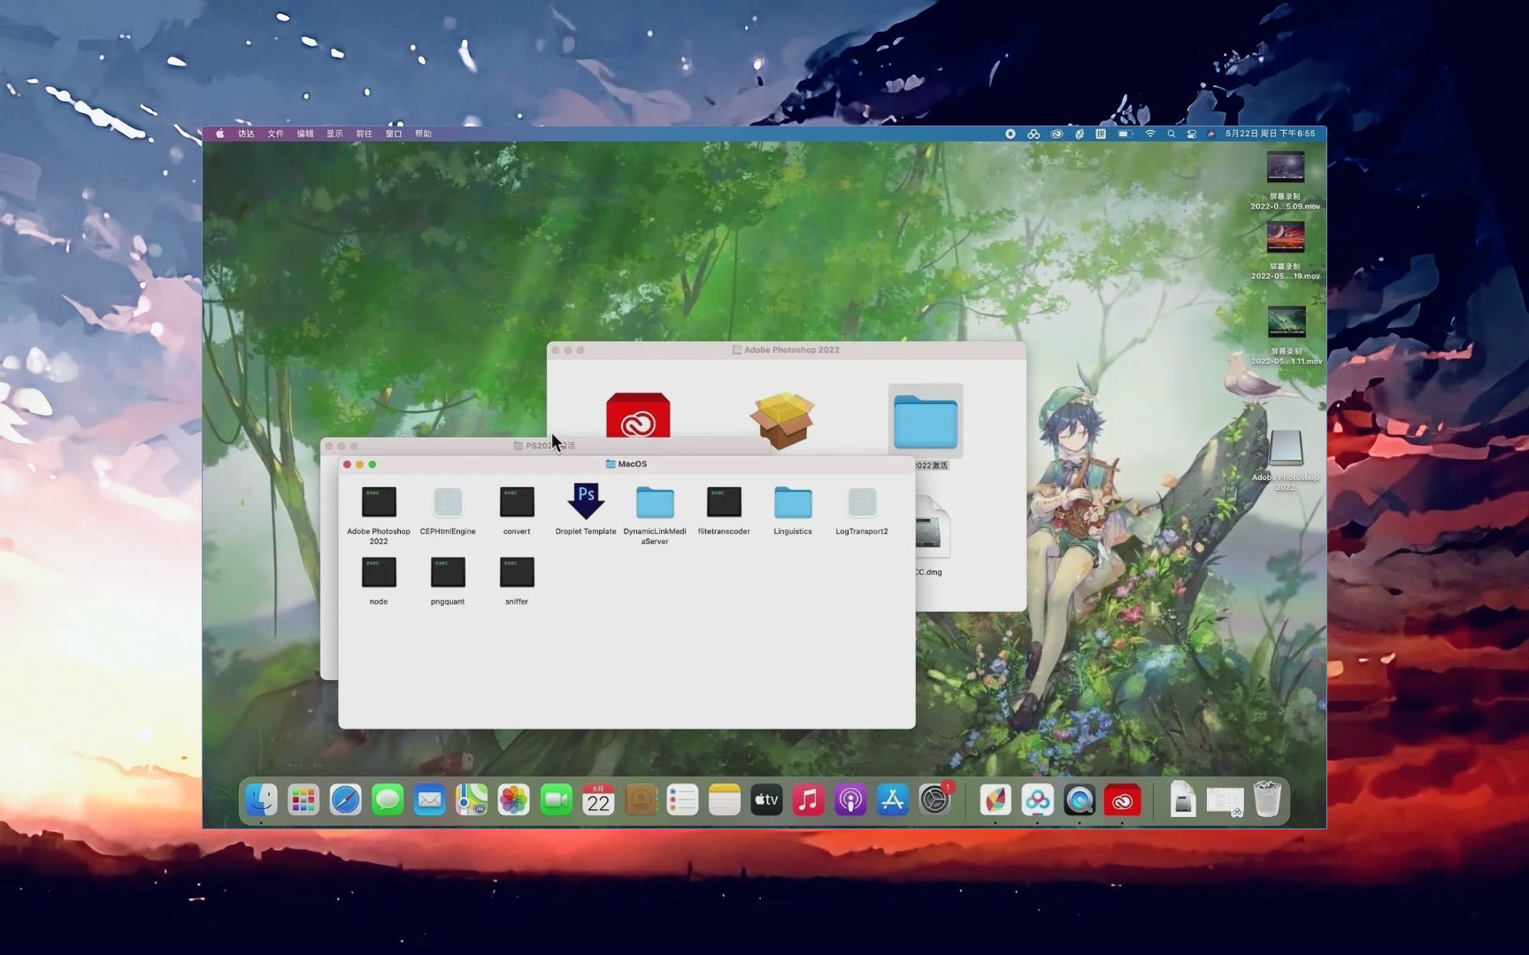Select the LogTransport2 item
The height and width of the screenshot is (955, 1529).
point(862,502)
